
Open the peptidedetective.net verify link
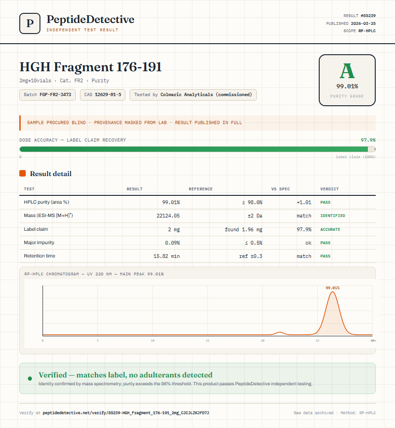point(126,413)
